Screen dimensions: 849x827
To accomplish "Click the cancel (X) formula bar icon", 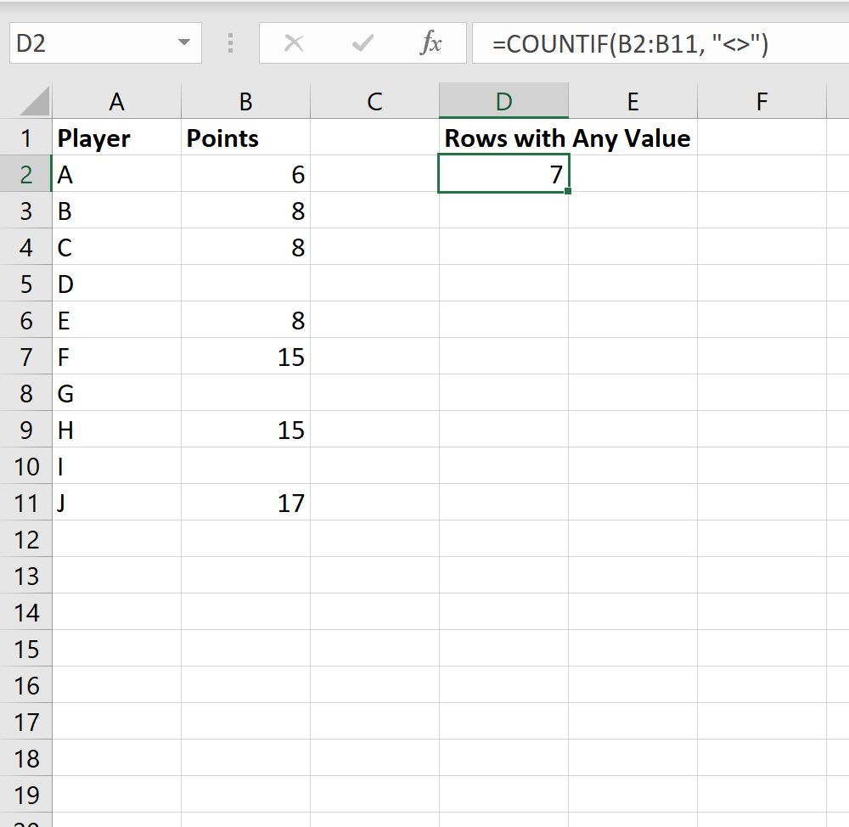I will pos(294,42).
